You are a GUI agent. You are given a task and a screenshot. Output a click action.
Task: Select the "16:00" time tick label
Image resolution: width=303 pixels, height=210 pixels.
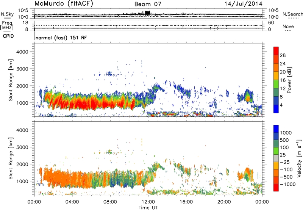pyautogui.click(x=186, y=202)
